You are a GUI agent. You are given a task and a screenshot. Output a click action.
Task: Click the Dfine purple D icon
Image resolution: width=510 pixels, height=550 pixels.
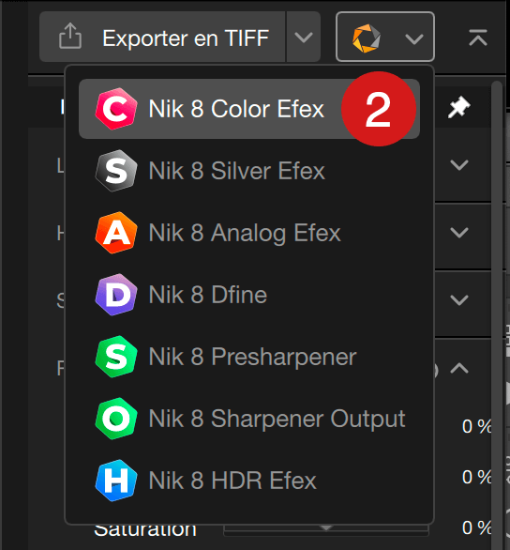tap(116, 295)
